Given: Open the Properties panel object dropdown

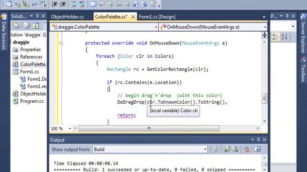Looking at the screenshot, I should [293, 26].
